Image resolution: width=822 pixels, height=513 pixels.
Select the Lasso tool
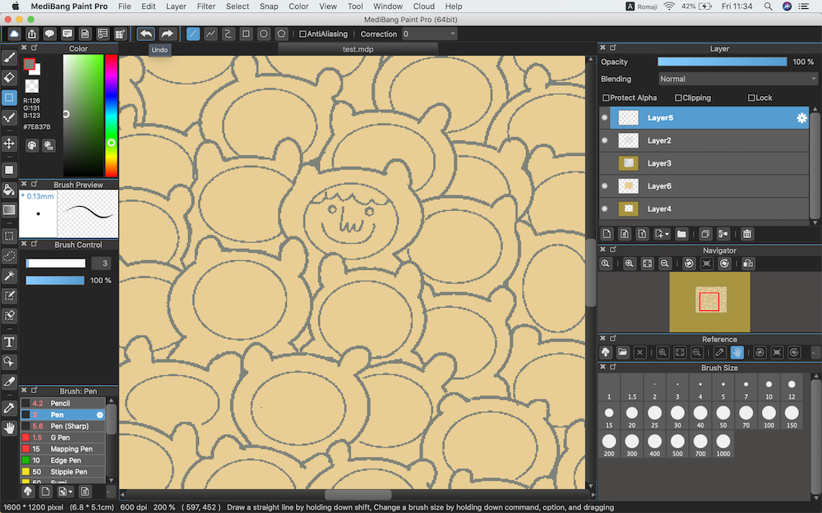[x=9, y=256]
